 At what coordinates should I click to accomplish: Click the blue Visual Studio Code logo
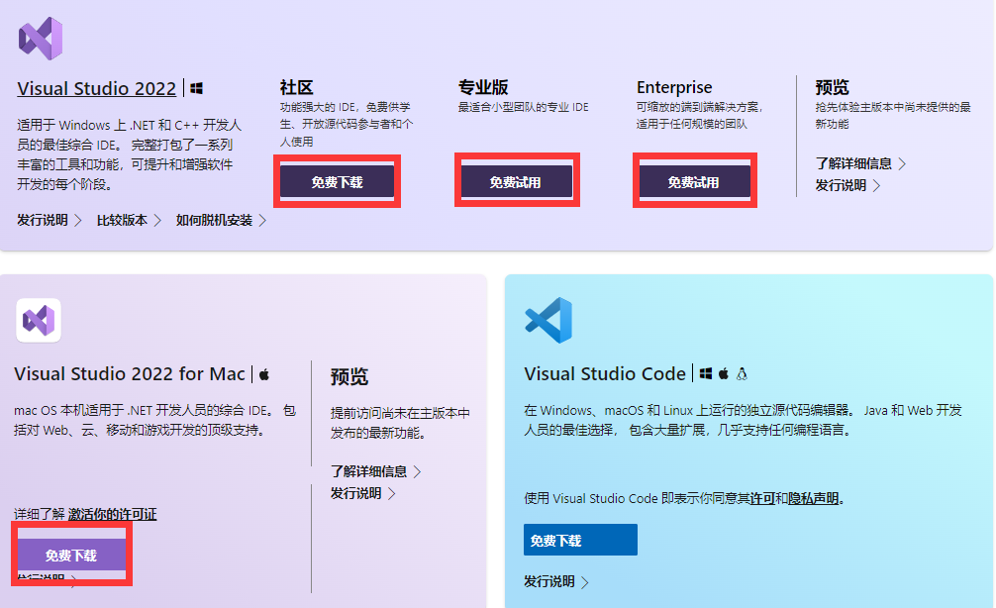(548, 320)
